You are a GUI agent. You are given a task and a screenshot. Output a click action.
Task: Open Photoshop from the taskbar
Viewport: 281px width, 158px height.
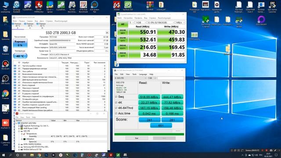pos(46,155)
